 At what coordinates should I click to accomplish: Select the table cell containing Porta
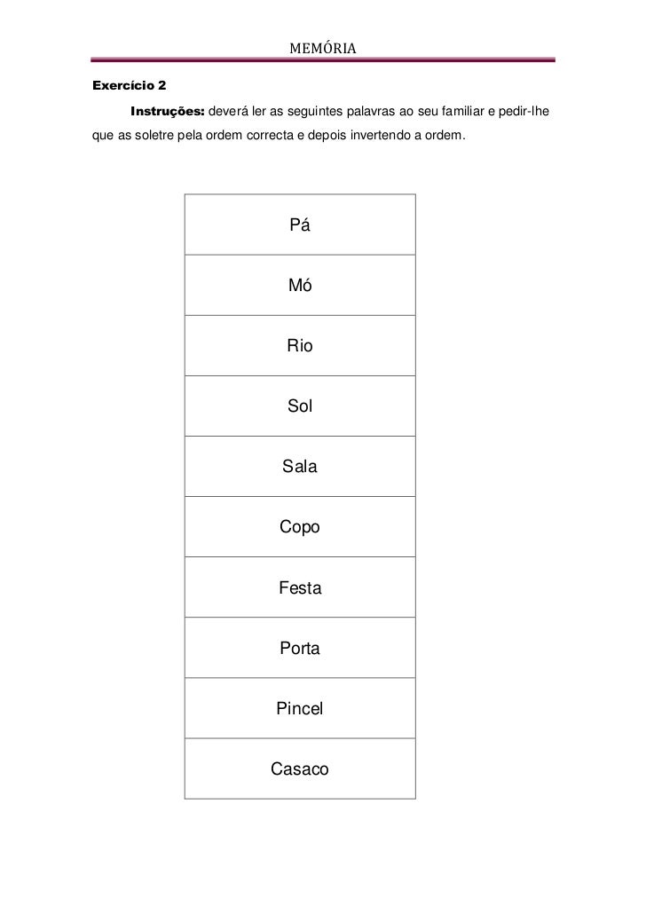click(300, 648)
